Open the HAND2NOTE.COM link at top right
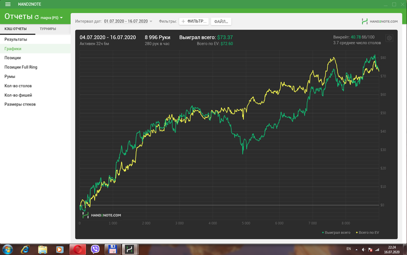 380,22
